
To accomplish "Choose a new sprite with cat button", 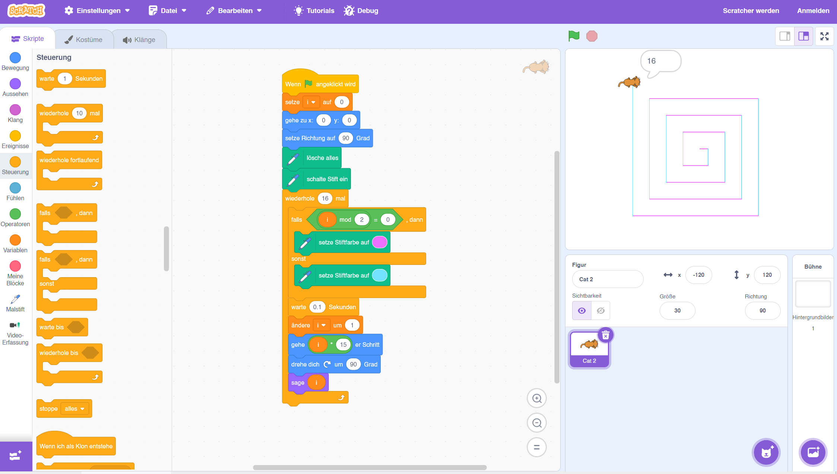I will (x=766, y=452).
